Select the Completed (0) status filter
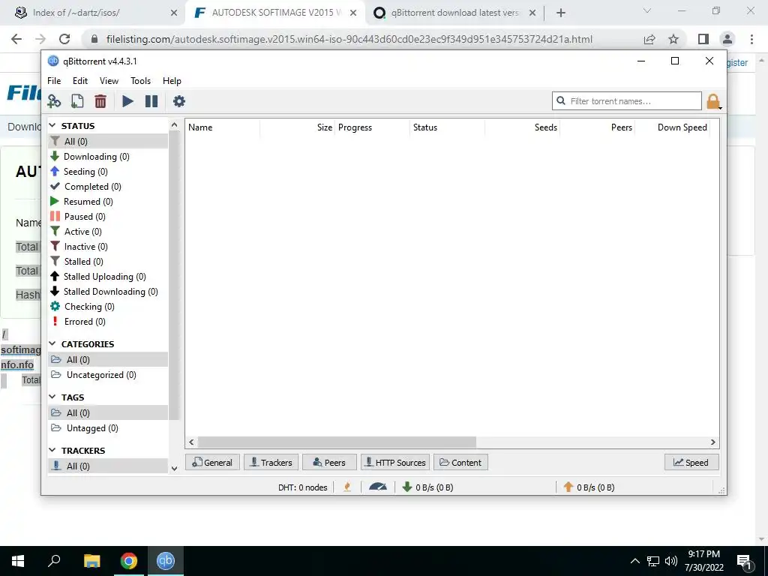The height and width of the screenshot is (576, 768). pyautogui.click(x=108, y=187)
